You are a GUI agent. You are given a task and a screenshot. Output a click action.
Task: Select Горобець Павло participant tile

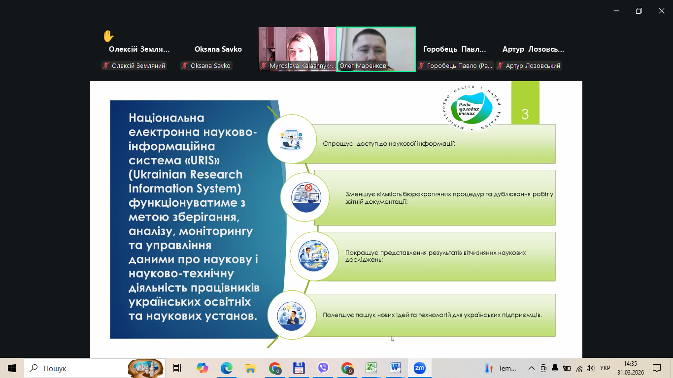pos(455,49)
